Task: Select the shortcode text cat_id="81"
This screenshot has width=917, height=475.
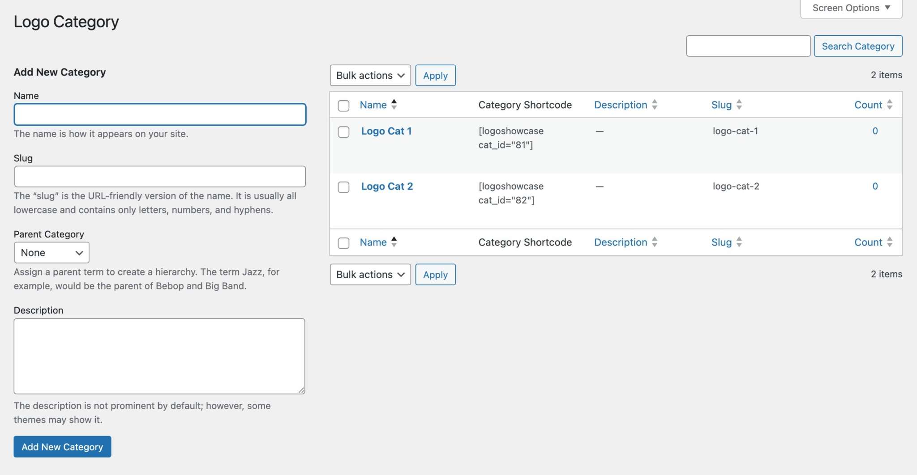Action: [x=506, y=145]
